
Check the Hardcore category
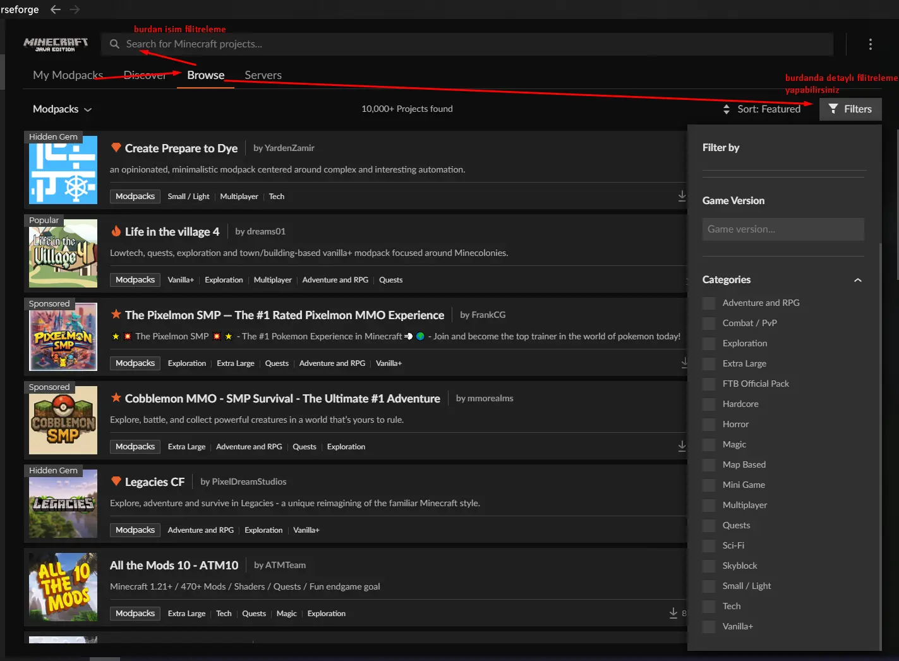pos(709,404)
